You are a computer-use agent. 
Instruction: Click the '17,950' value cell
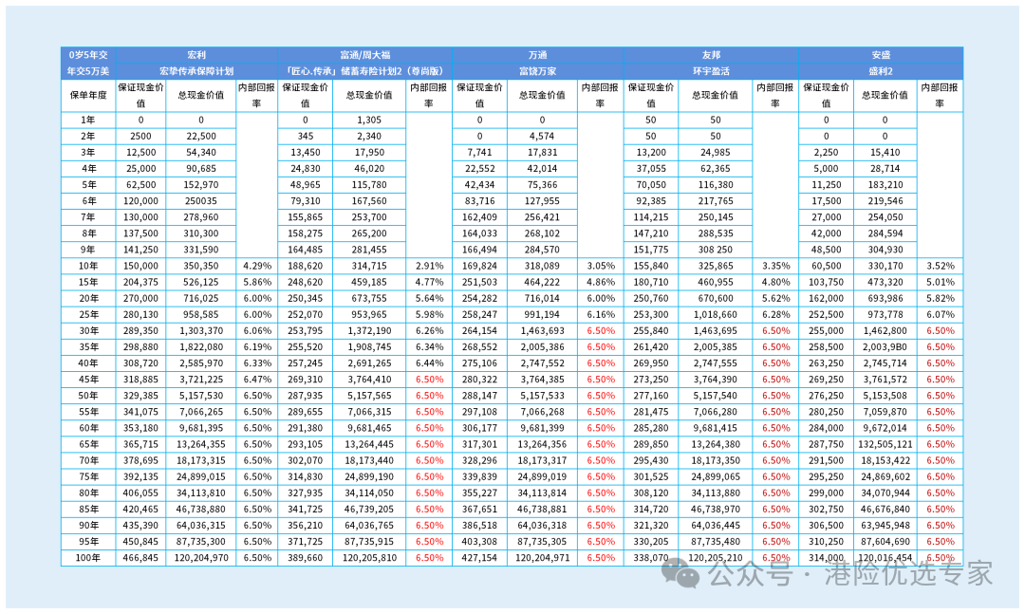point(369,153)
